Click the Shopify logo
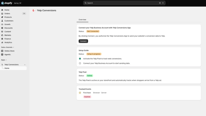This screenshot has height=116, width=206. (x=7, y=3)
